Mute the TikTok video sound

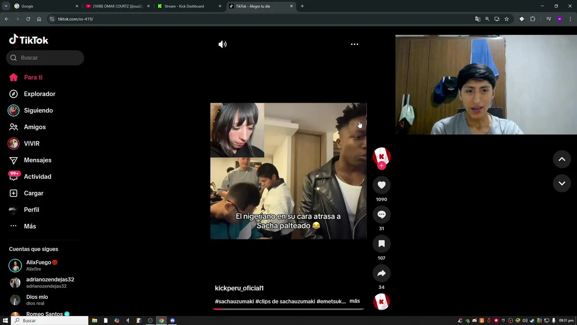click(222, 44)
